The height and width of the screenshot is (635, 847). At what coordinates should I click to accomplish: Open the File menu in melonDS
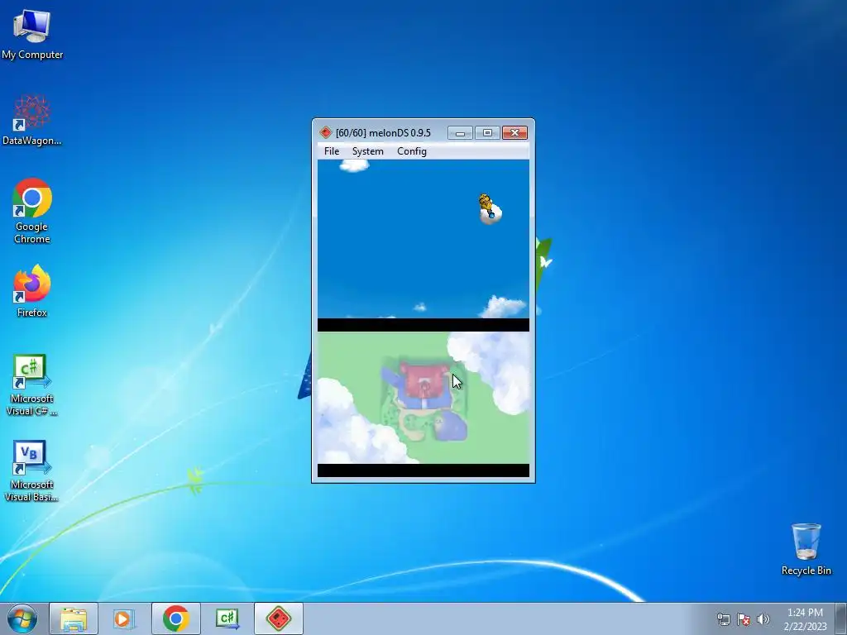(x=331, y=151)
